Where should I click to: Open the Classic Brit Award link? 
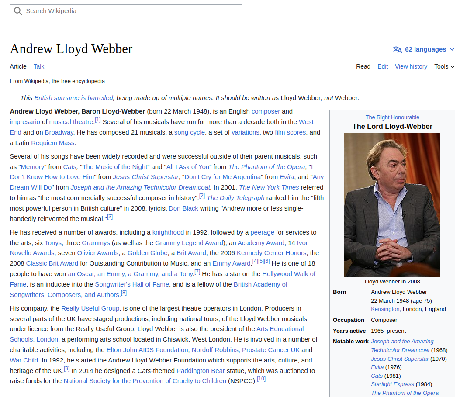coord(52,264)
